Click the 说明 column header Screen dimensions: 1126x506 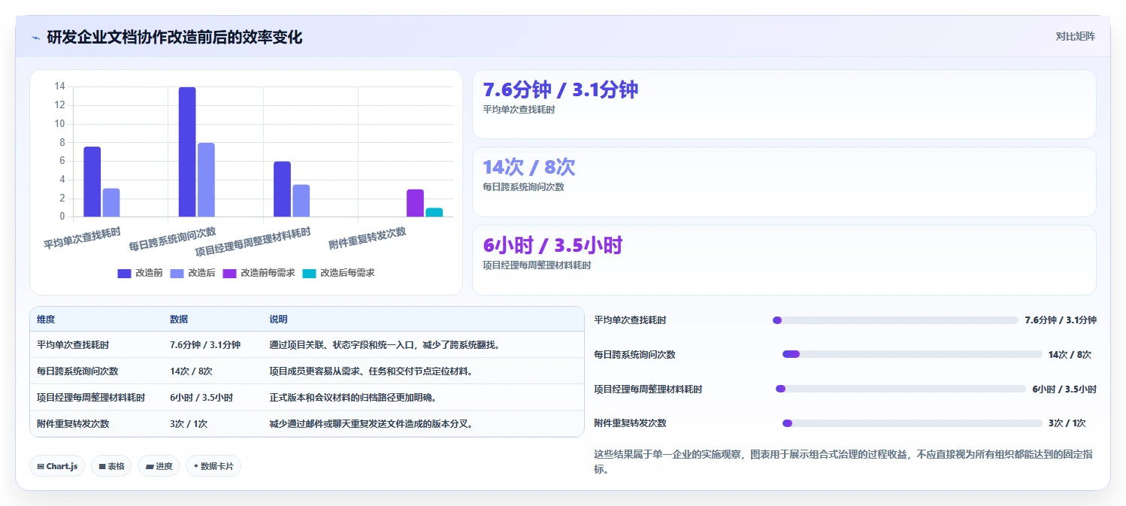tap(278, 320)
